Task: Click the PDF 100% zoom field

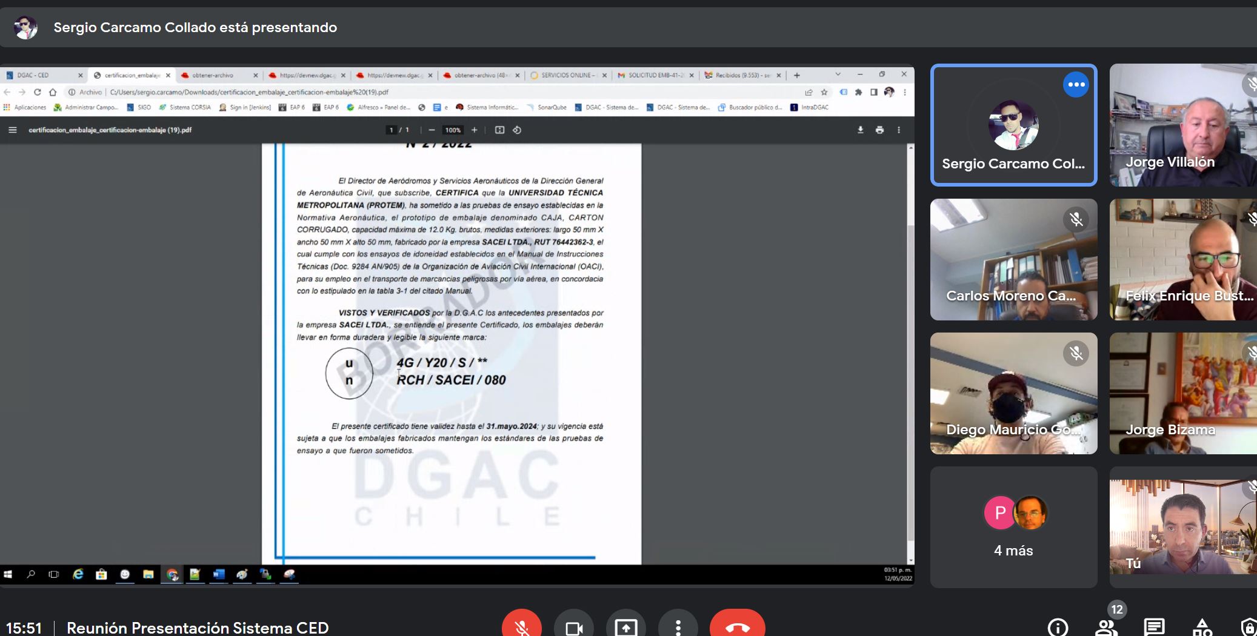Action: [x=453, y=130]
